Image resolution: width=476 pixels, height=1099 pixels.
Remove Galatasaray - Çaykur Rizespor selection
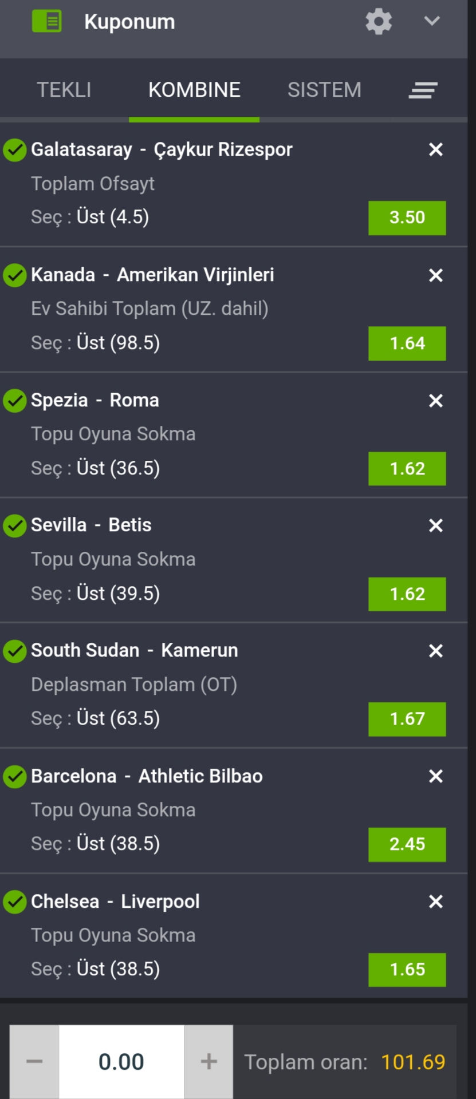(436, 149)
